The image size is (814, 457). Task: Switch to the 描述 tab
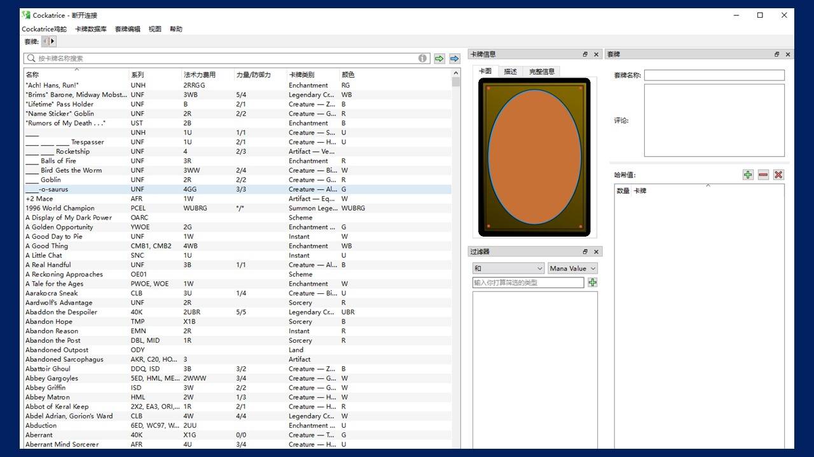coord(511,72)
